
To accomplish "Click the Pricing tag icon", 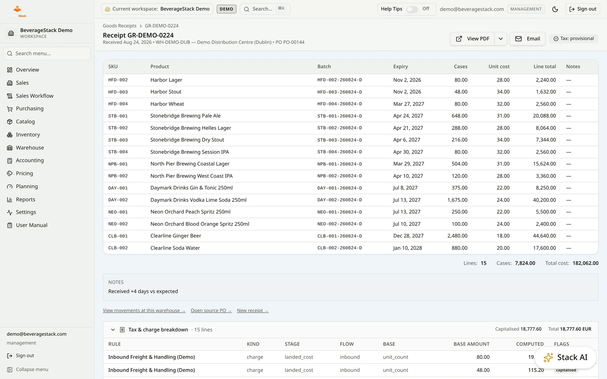I will tap(10, 173).
